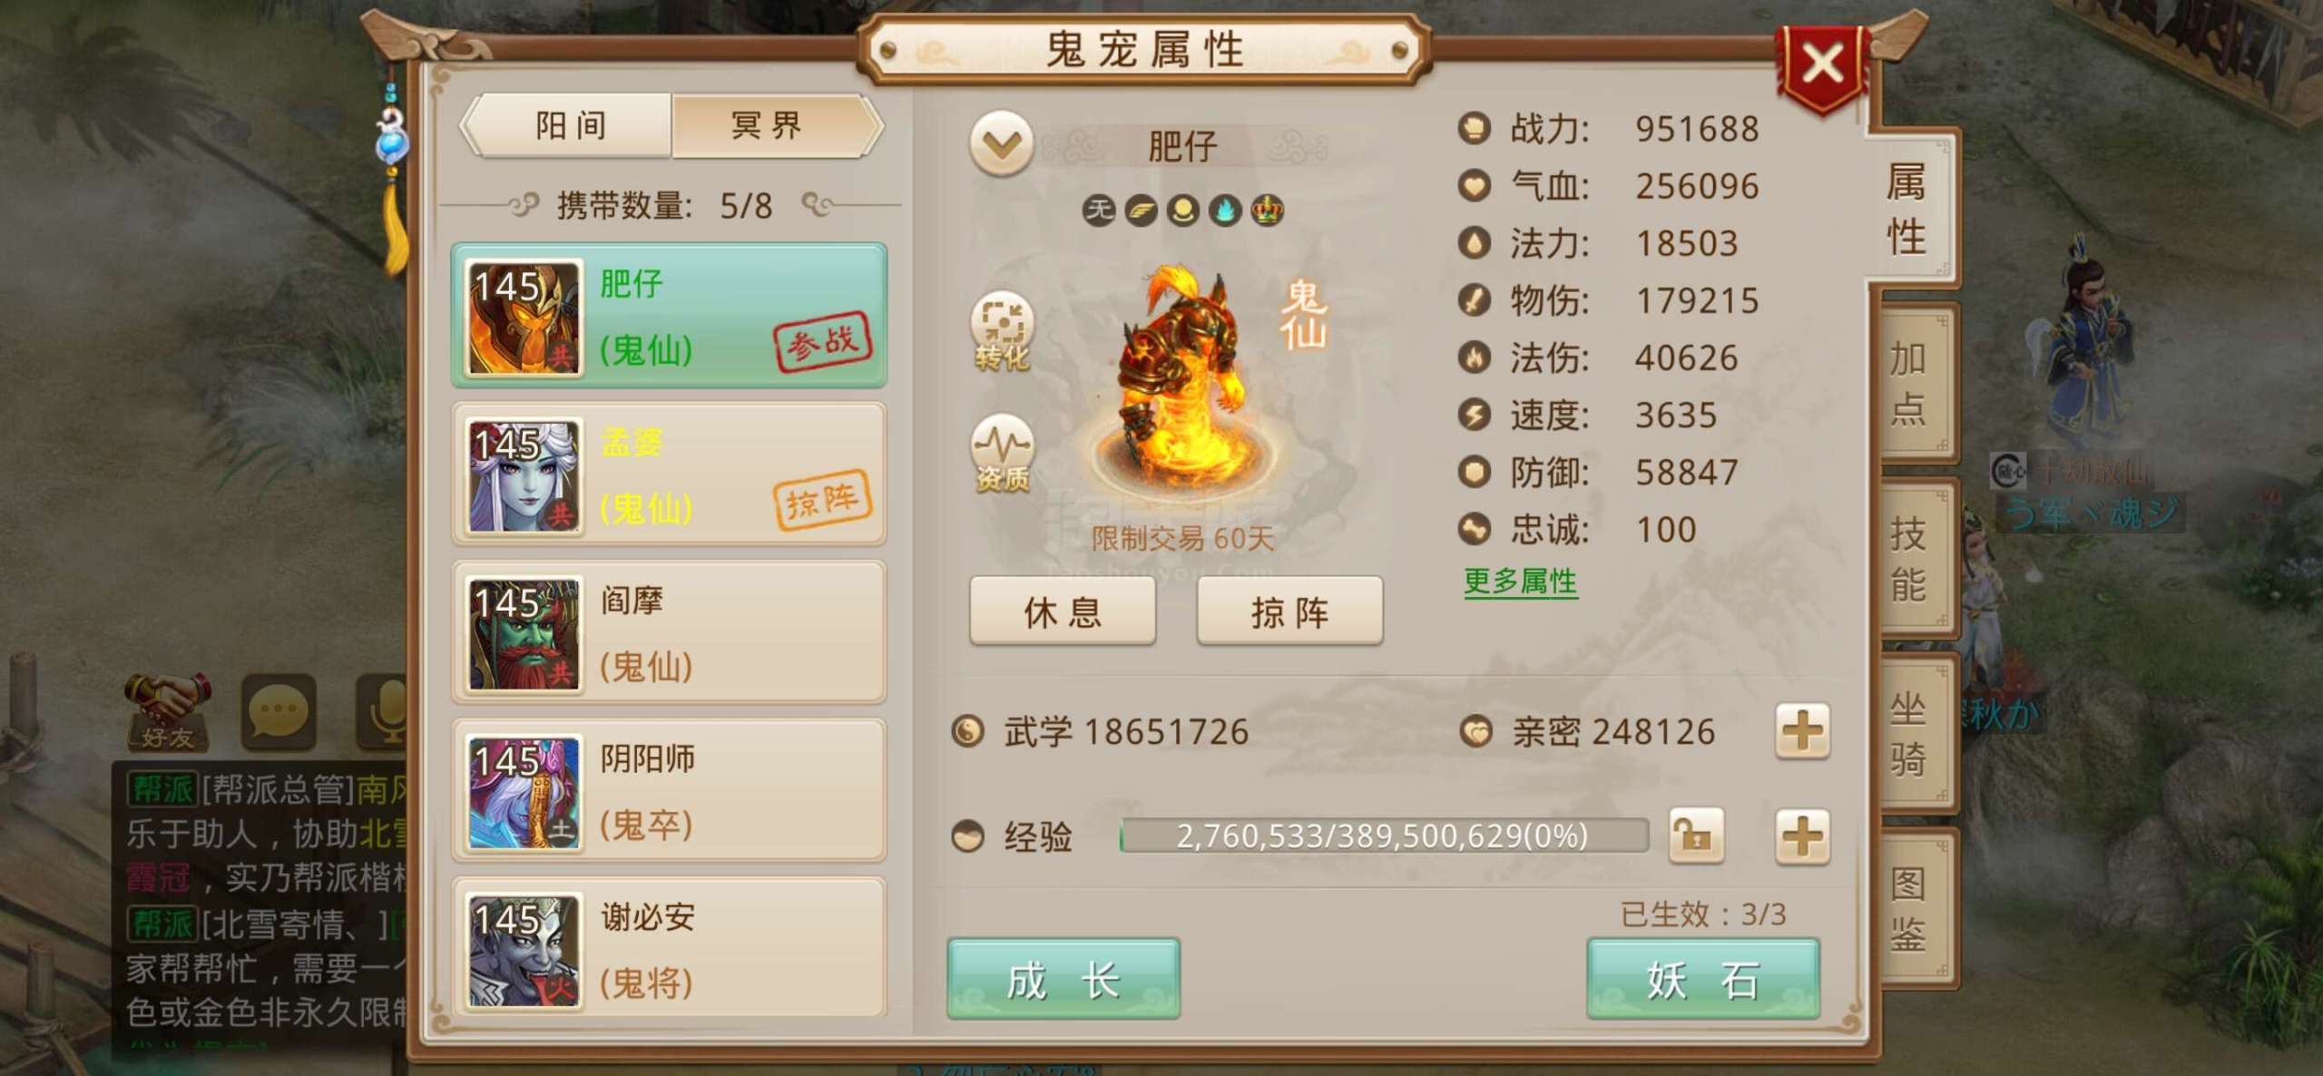
Task: Add intimacy with the 亲密 plus button
Action: click(1802, 731)
